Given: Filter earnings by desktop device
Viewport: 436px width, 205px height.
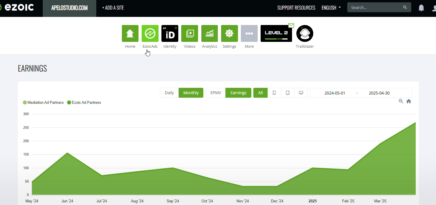Looking at the screenshot, I should click(301, 93).
